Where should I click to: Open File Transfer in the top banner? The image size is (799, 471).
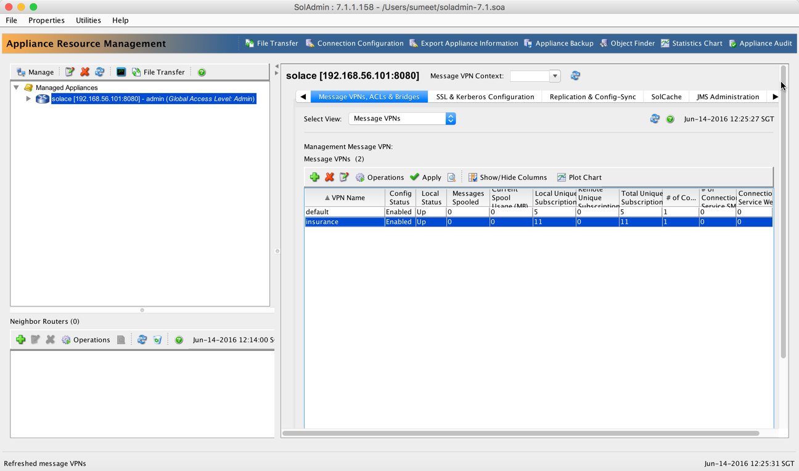pos(272,43)
